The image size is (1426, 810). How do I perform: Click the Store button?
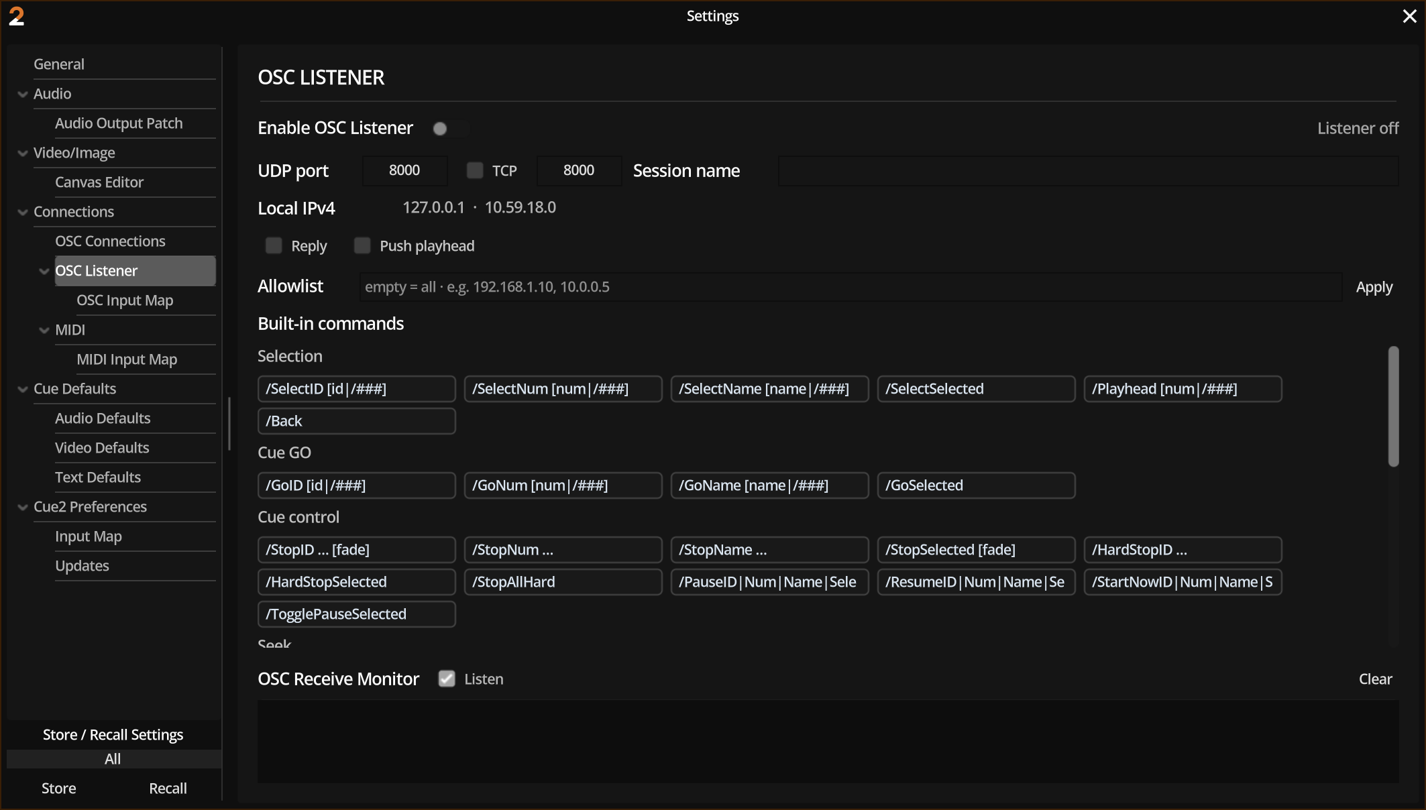(x=59, y=789)
